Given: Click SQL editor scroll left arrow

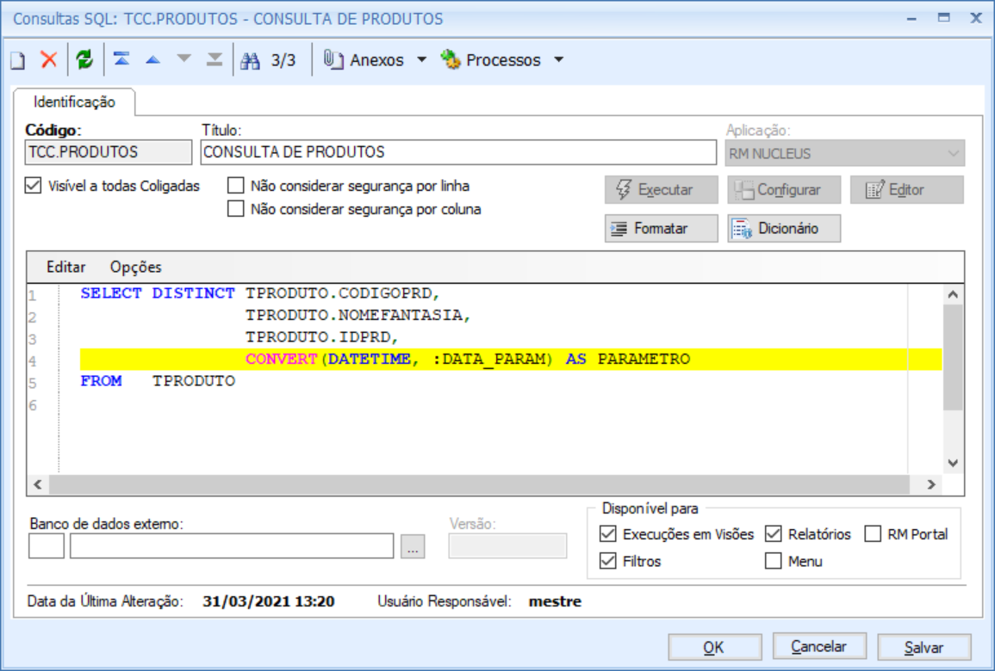Looking at the screenshot, I should pos(38,484).
